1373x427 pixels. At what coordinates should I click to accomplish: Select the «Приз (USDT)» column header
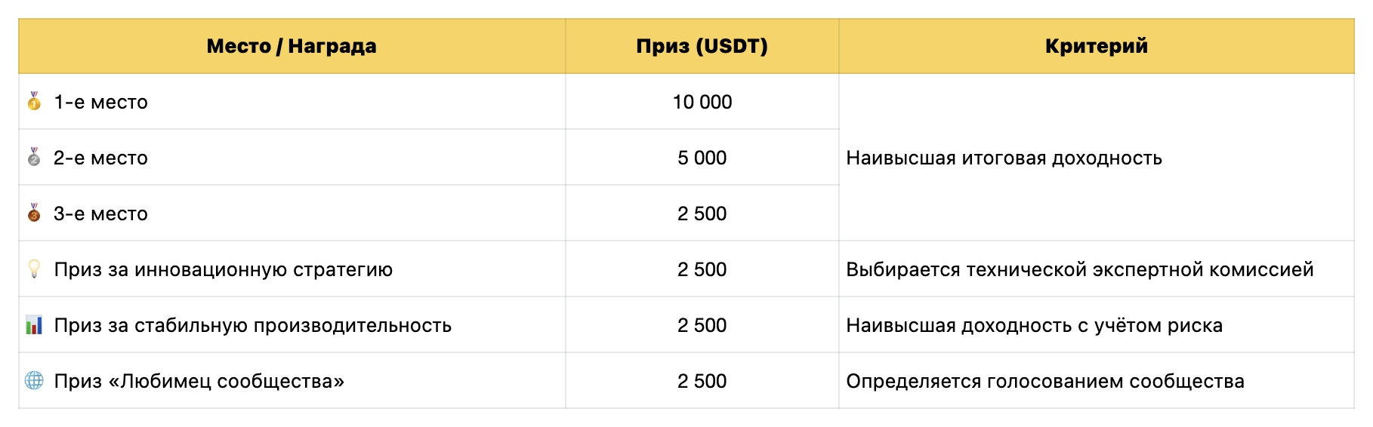click(x=702, y=46)
